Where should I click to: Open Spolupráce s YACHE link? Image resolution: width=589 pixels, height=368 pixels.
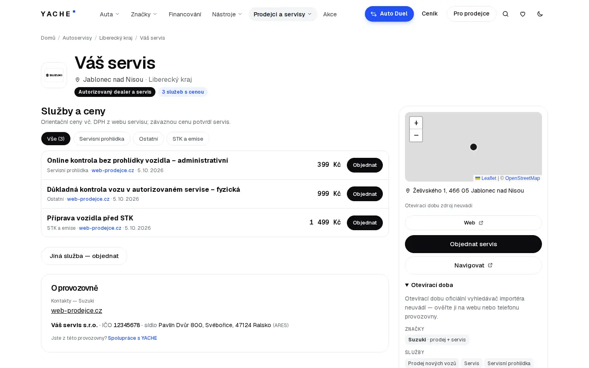[x=133, y=338]
